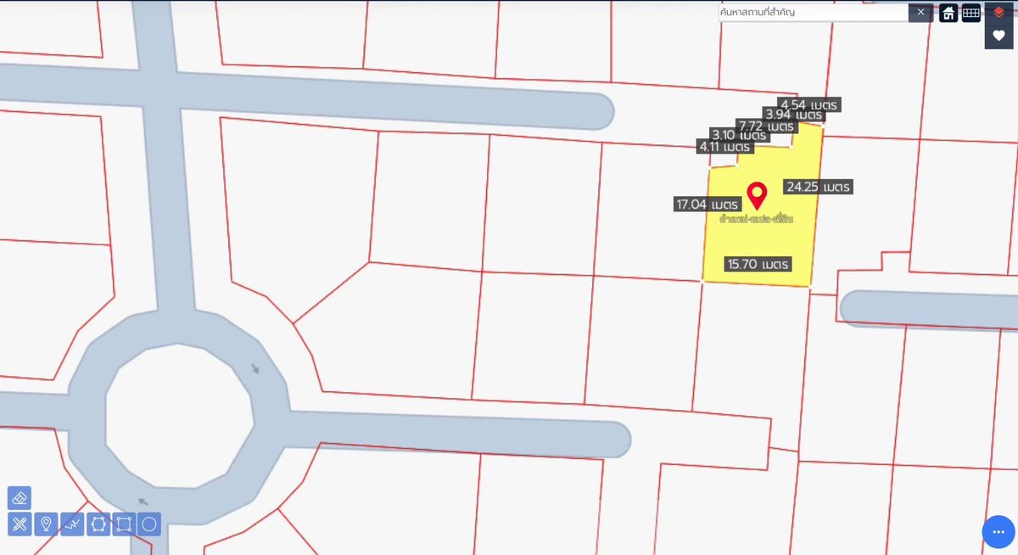Viewport: 1018px width, 555px height.
Task: Click the 24.25 เมตร measurement label
Action: point(818,187)
